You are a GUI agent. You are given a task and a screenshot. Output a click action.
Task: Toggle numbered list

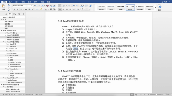pyautogui.click(x=64, y=6)
